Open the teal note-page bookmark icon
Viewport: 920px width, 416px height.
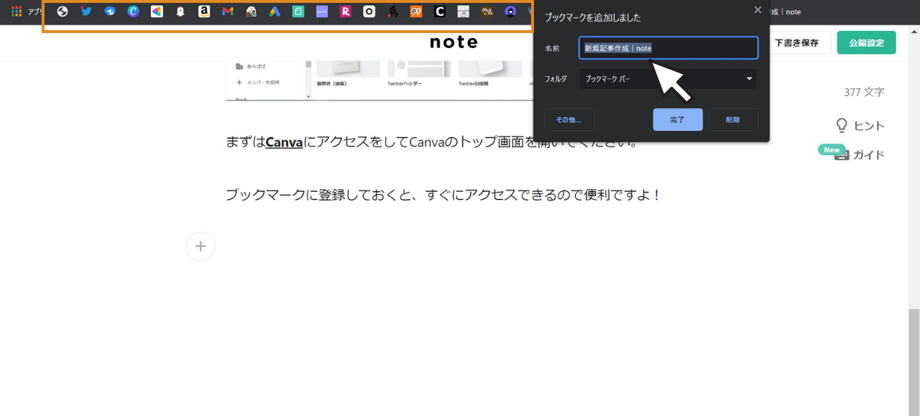[298, 11]
